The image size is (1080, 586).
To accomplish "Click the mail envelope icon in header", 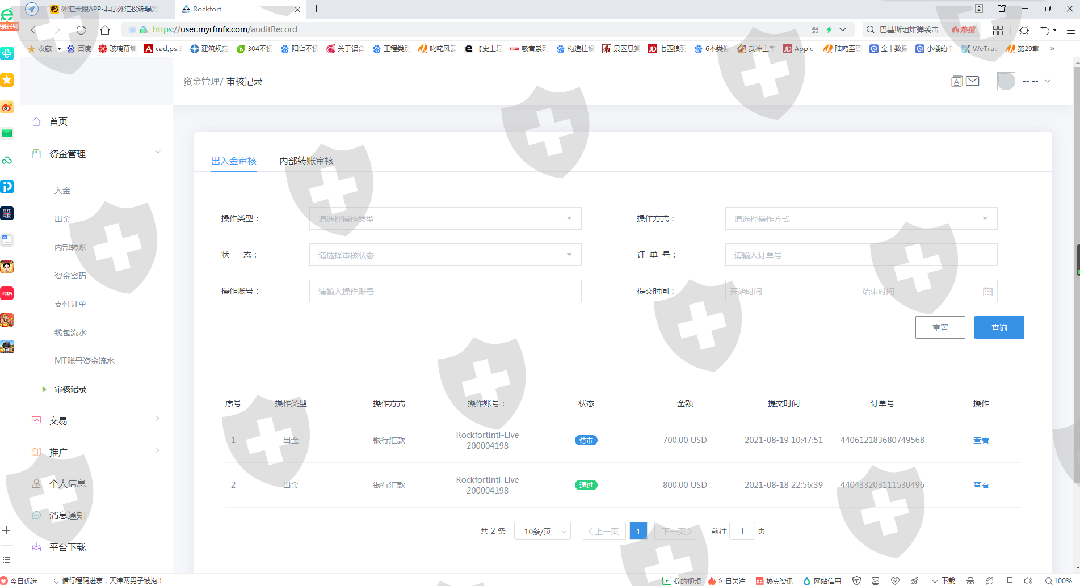I will (x=973, y=81).
